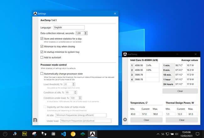Click the 1 min. average row
204x138 pixels.
(x=180, y=65)
